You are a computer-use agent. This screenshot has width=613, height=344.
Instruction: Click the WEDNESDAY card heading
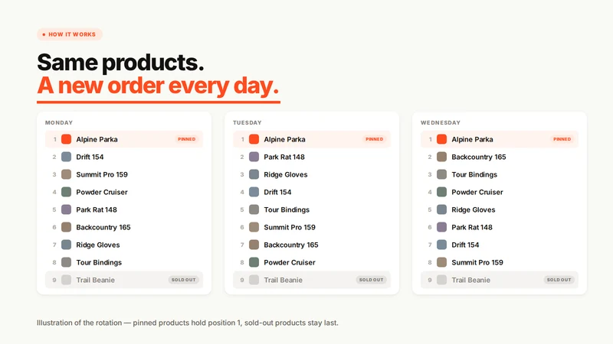point(441,122)
